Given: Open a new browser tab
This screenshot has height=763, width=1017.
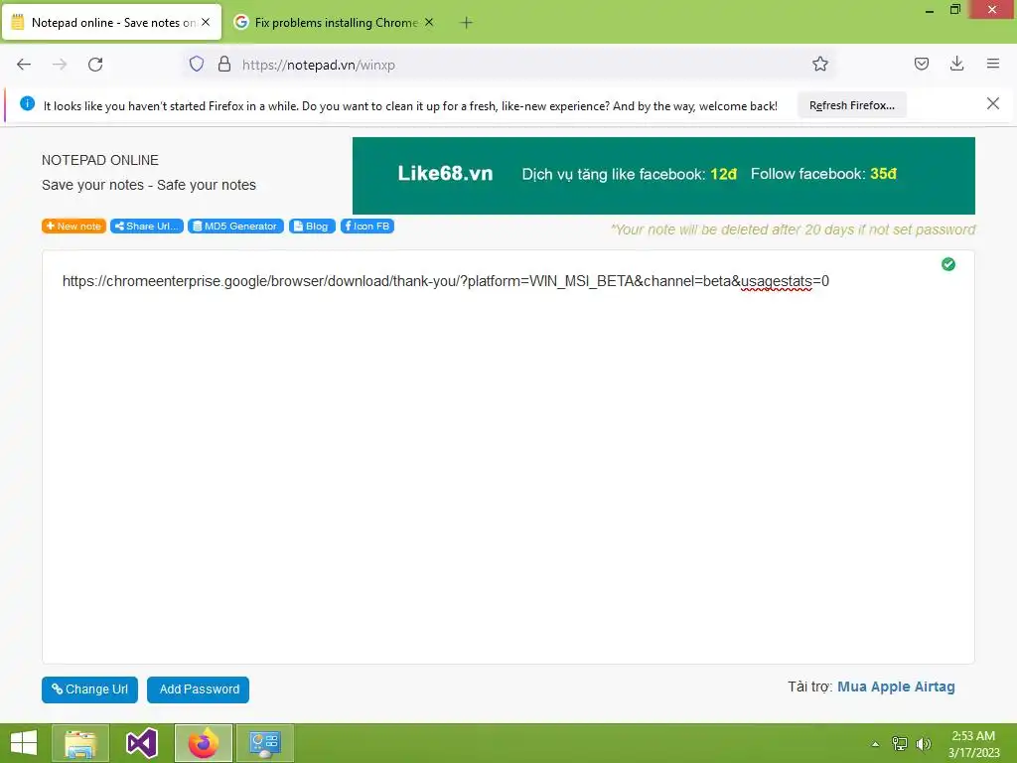Looking at the screenshot, I should coord(466,23).
